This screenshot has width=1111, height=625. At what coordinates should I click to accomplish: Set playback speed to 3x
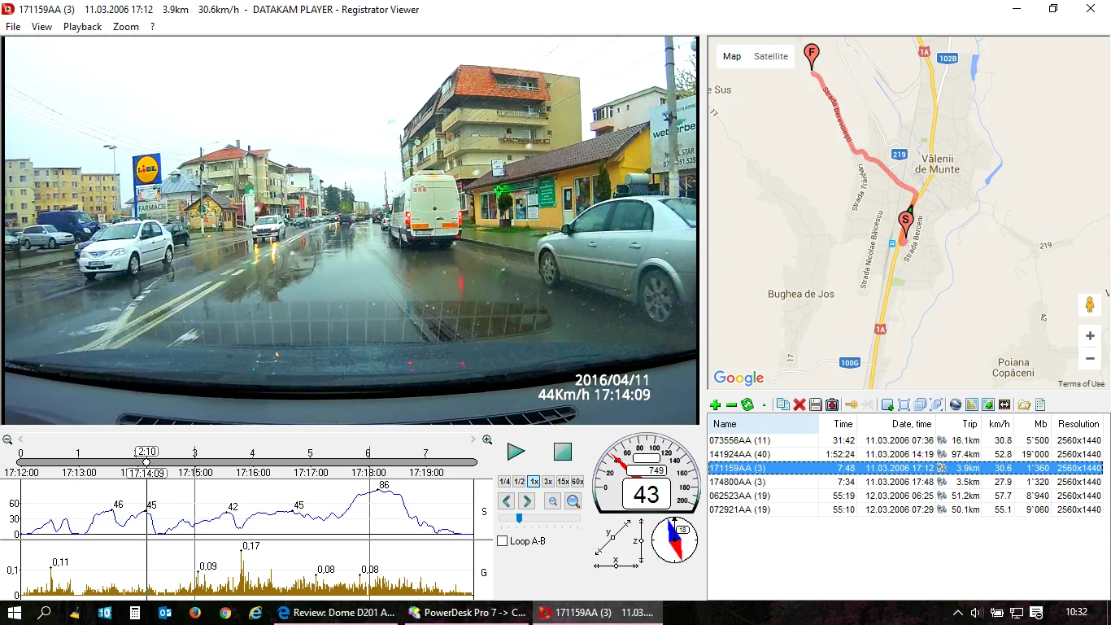tap(548, 482)
